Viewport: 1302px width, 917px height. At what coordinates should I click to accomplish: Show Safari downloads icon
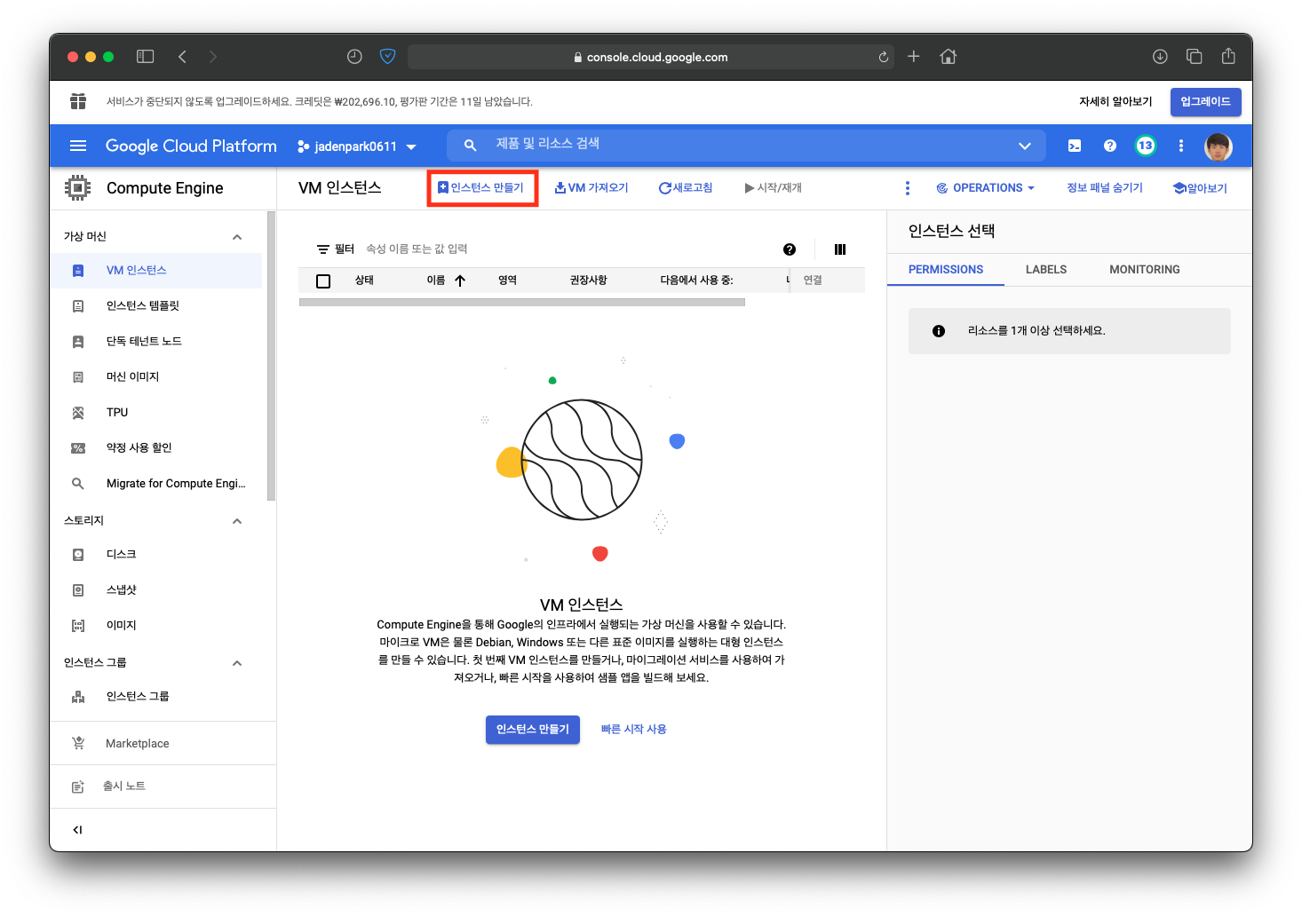pyautogui.click(x=1160, y=57)
